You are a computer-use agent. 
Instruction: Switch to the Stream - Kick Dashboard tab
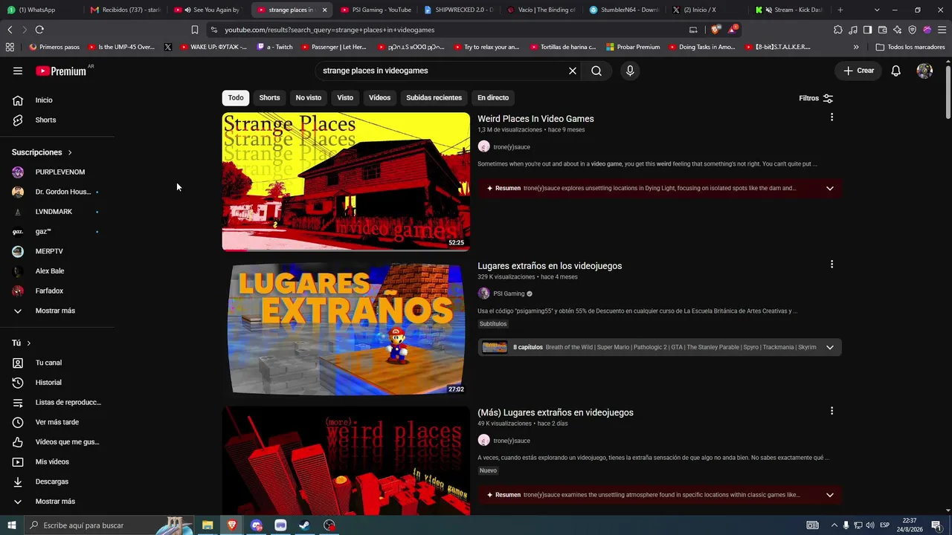788,10
